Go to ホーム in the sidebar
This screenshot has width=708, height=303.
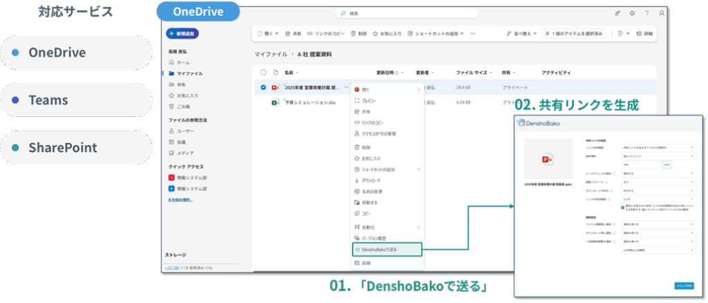point(179,62)
